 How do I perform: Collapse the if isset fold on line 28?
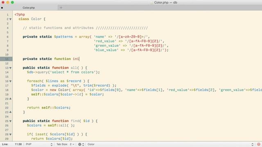click(x=10, y=134)
